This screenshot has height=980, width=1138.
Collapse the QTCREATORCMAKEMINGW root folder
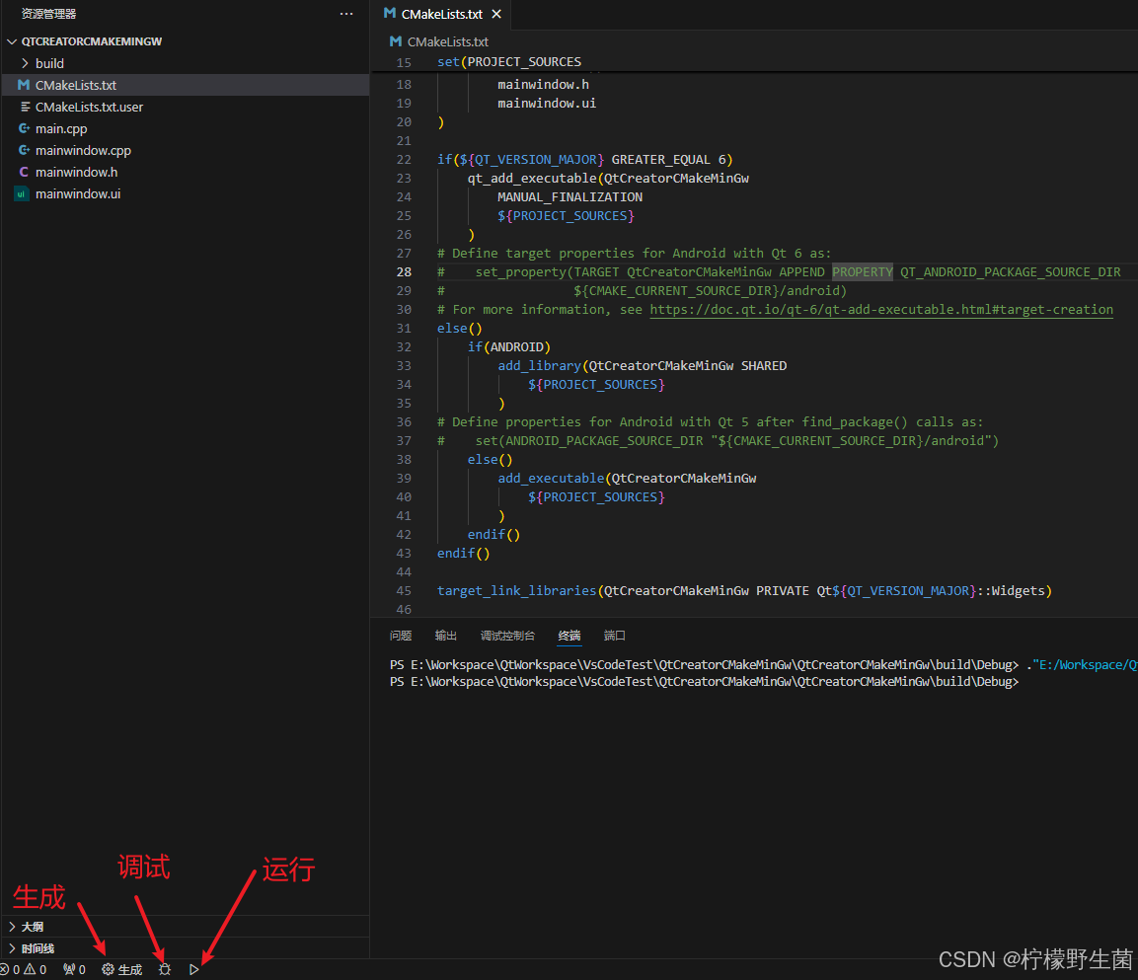pos(91,41)
